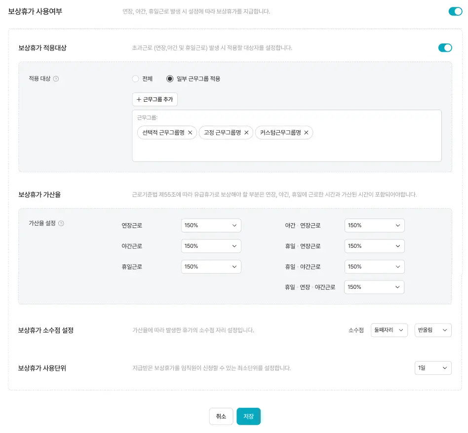This screenshot has height=433, width=468.
Task: Click inside the 근무그룹 input field
Action: (286, 148)
